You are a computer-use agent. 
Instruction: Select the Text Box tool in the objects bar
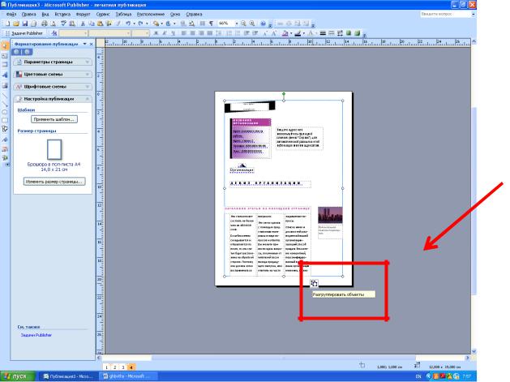(5, 56)
